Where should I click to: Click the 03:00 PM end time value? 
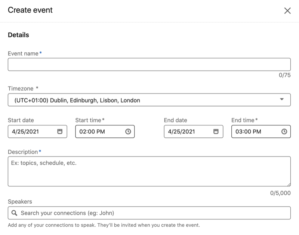click(248, 131)
